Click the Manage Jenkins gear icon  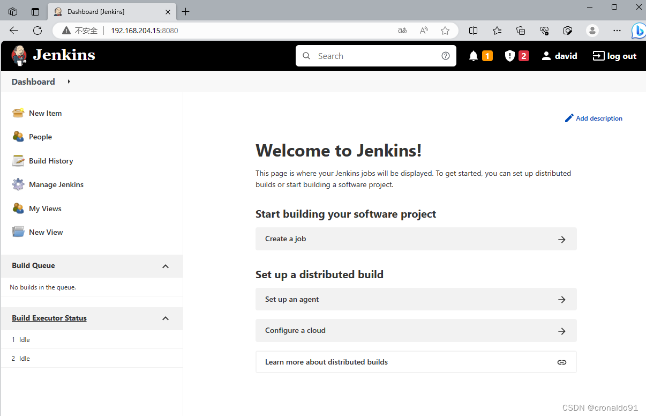(x=18, y=184)
